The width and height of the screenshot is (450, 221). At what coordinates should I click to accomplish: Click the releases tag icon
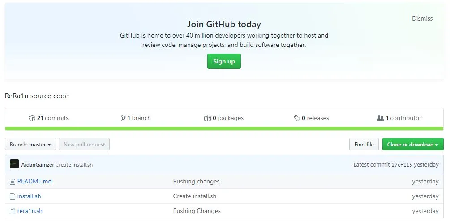(297, 118)
